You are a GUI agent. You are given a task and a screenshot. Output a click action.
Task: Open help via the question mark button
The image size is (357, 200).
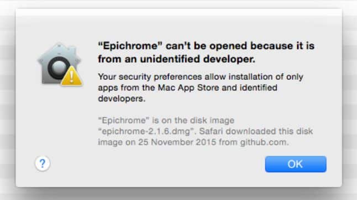click(x=43, y=163)
